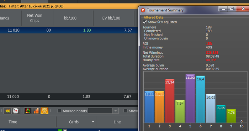
Task: Close the Tournament Summary window
Action: click(243, 9)
